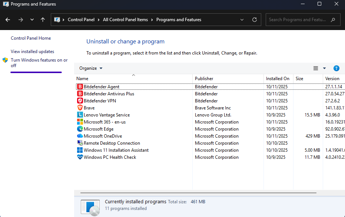Open the blue Help question mark
The image size is (345, 217).
(x=336, y=68)
